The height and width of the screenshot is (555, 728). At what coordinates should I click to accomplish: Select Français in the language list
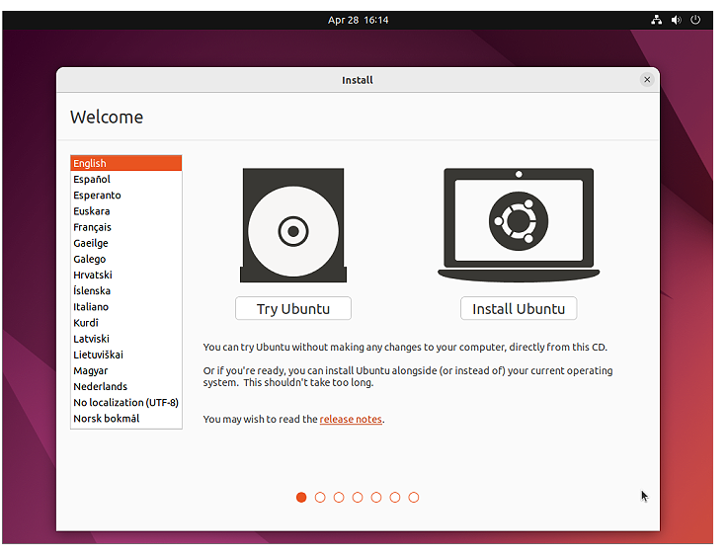pos(126,227)
